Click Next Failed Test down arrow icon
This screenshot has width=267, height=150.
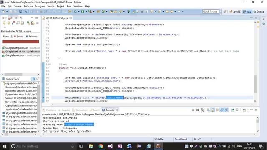pyautogui.click(x=4, y=23)
